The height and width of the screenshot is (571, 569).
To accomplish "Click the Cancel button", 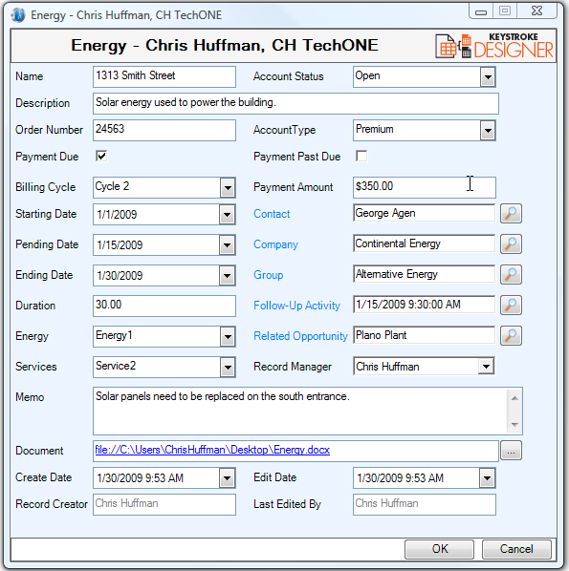I will point(516,549).
